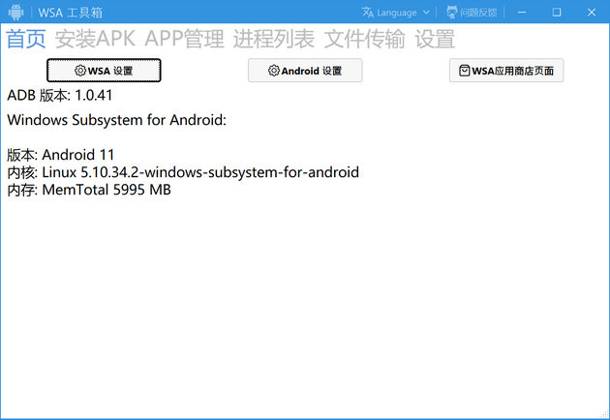The height and width of the screenshot is (420, 610).
Task: Switch to the 进程列表 tab
Action: click(x=274, y=39)
